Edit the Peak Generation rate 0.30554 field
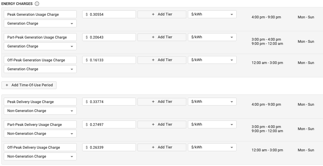The height and width of the screenshot is (166, 323). click(x=109, y=14)
